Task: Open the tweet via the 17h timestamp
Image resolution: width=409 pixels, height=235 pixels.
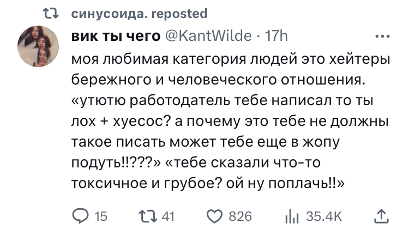Action: coord(276,37)
